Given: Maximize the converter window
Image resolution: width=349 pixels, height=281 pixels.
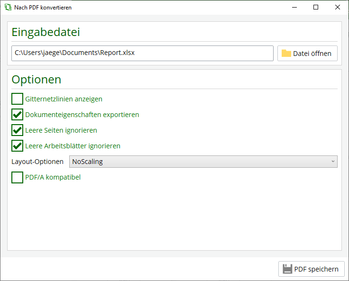Looking at the screenshot, I should [316, 8].
